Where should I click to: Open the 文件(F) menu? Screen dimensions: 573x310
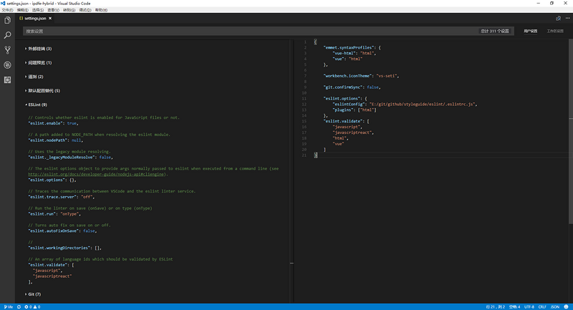pyautogui.click(x=7, y=10)
